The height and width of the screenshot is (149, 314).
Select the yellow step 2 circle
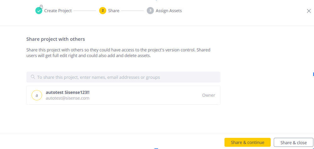102,11
